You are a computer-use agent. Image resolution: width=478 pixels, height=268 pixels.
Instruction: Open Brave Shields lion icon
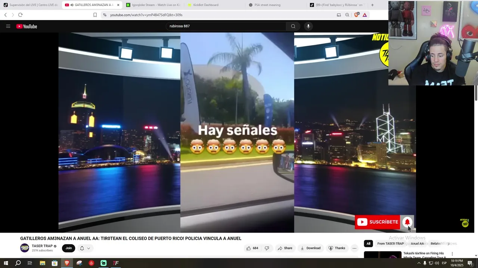(x=356, y=15)
